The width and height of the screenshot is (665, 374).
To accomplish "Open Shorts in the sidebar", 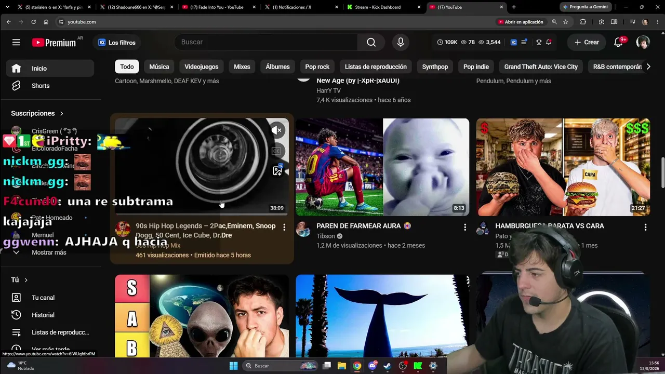I will pyautogui.click(x=50, y=86).
